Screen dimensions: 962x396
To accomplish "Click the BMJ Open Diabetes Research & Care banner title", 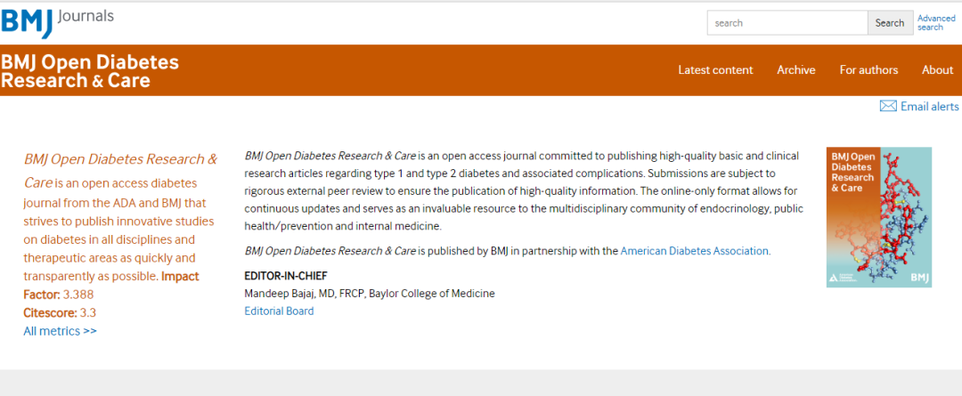I will [89, 71].
